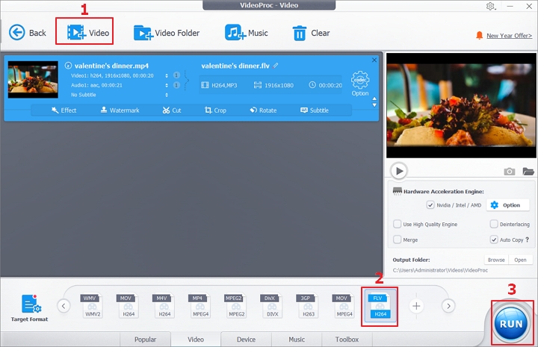Switch to the Popular tab
Image resolution: width=538 pixels, height=347 pixels.
[x=145, y=339]
